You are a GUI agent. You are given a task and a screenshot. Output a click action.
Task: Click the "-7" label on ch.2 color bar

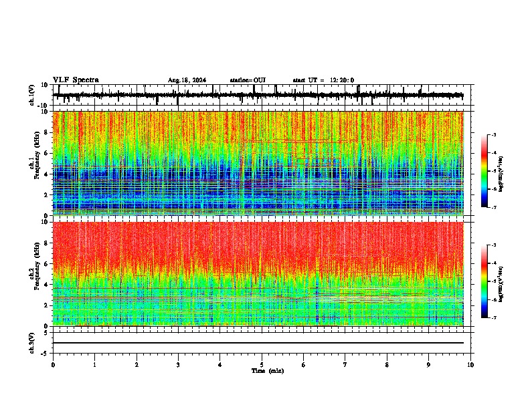[x=494, y=318]
